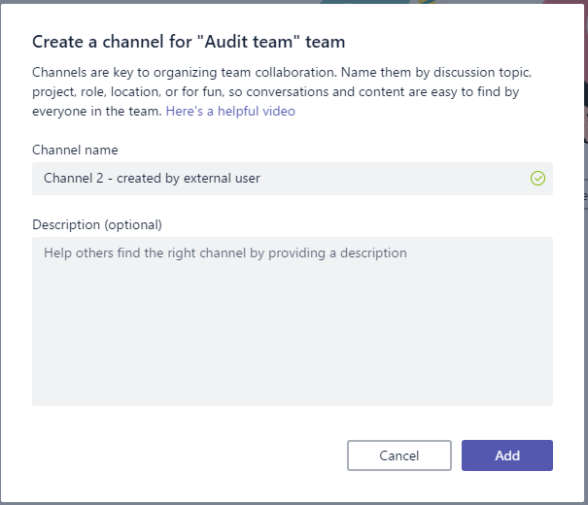Click the green checkmark validation icon
This screenshot has height=505, width=588.
click(x=537, y=179)
